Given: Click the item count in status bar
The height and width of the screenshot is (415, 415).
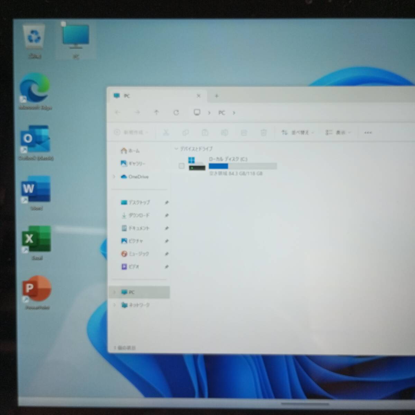Looking at the screenshot, I should [125, 348].
